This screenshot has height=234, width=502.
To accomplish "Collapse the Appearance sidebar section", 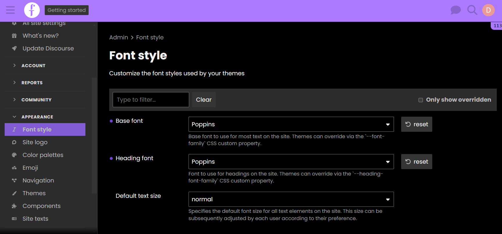I will point(37,117).
